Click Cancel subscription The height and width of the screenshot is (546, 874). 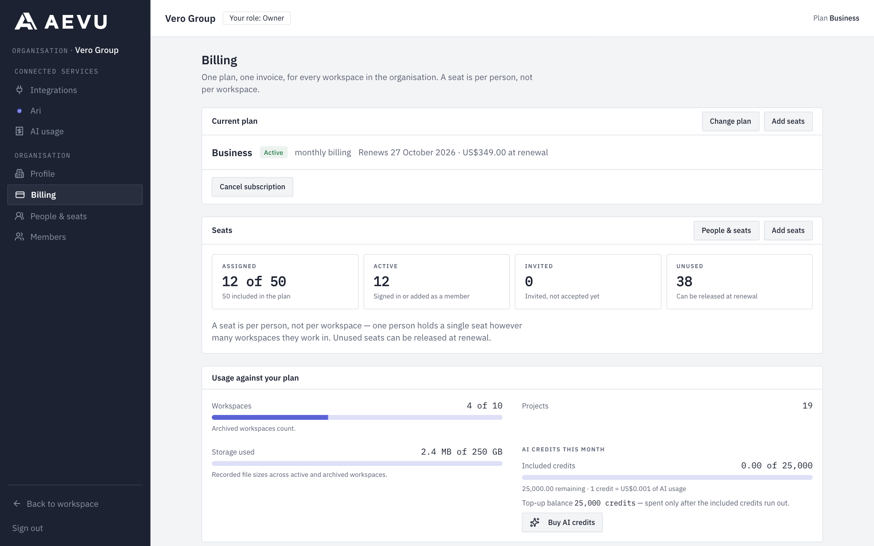pyautogui.click(x=252, y=187)
